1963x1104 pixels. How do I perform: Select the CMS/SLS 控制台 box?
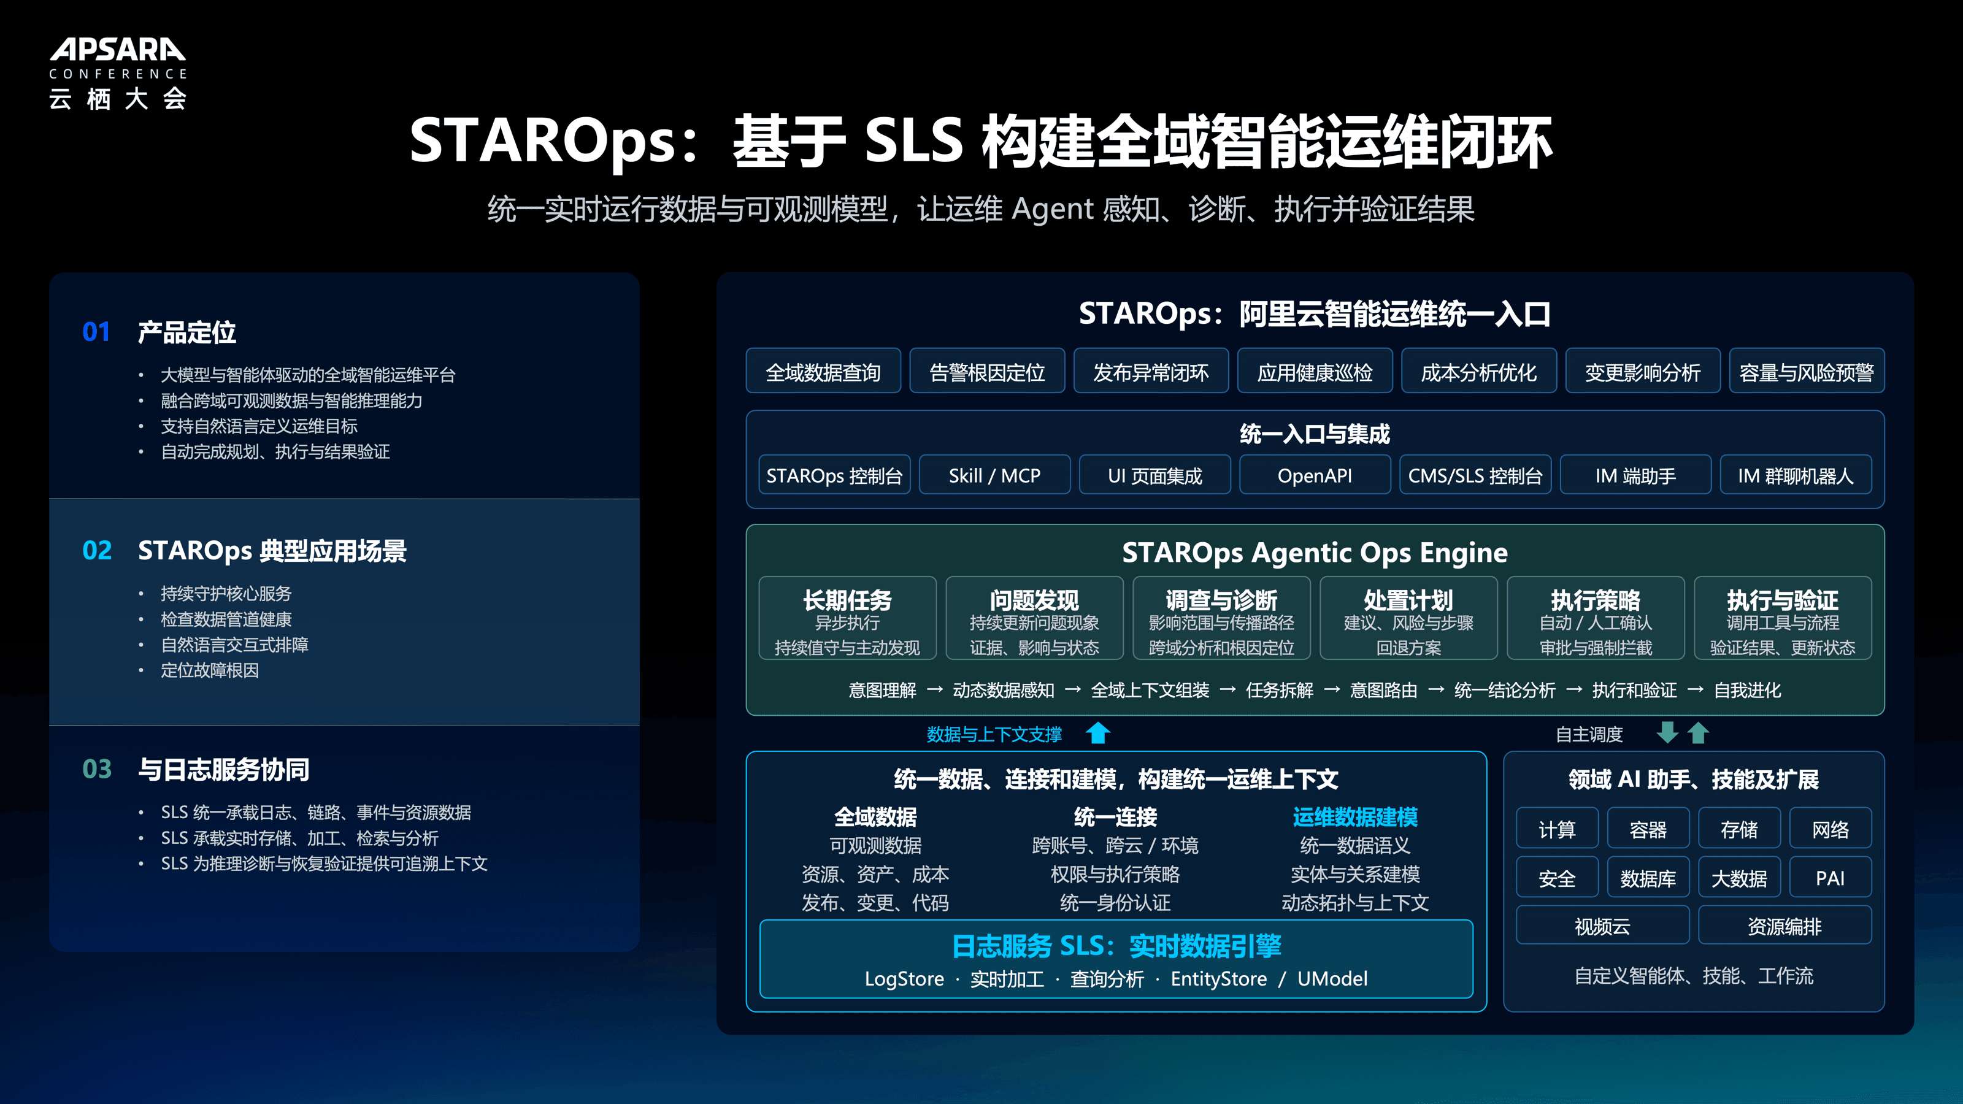click(x=1475, y=475)
